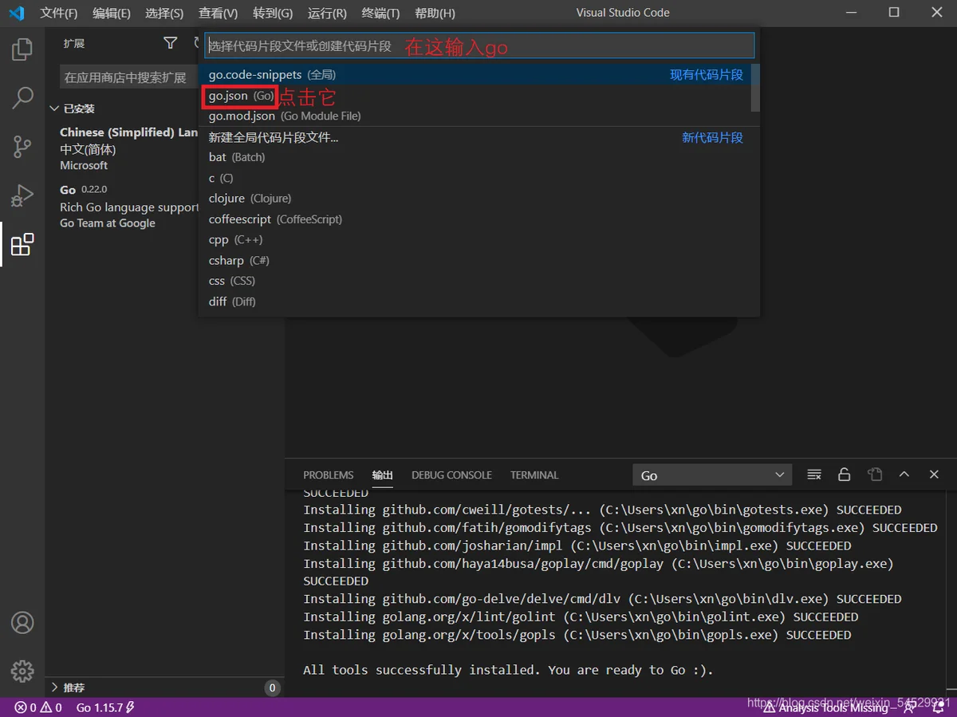Maximize the bottom panel with chevron
The height and width of the screenshot is (717, 957).
904,475
